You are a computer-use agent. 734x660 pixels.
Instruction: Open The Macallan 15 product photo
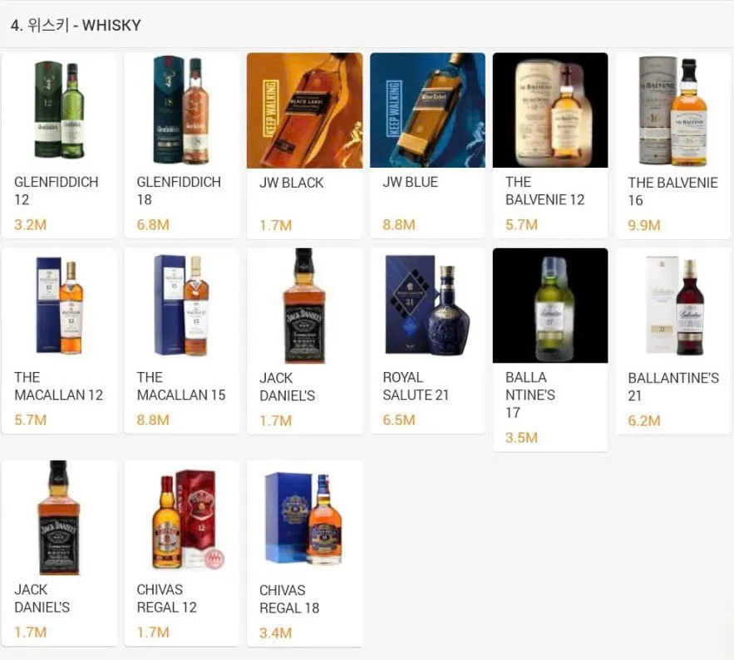[x=181, y=306]
